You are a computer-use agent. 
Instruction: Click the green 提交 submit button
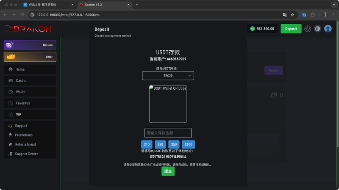(168, 171)
